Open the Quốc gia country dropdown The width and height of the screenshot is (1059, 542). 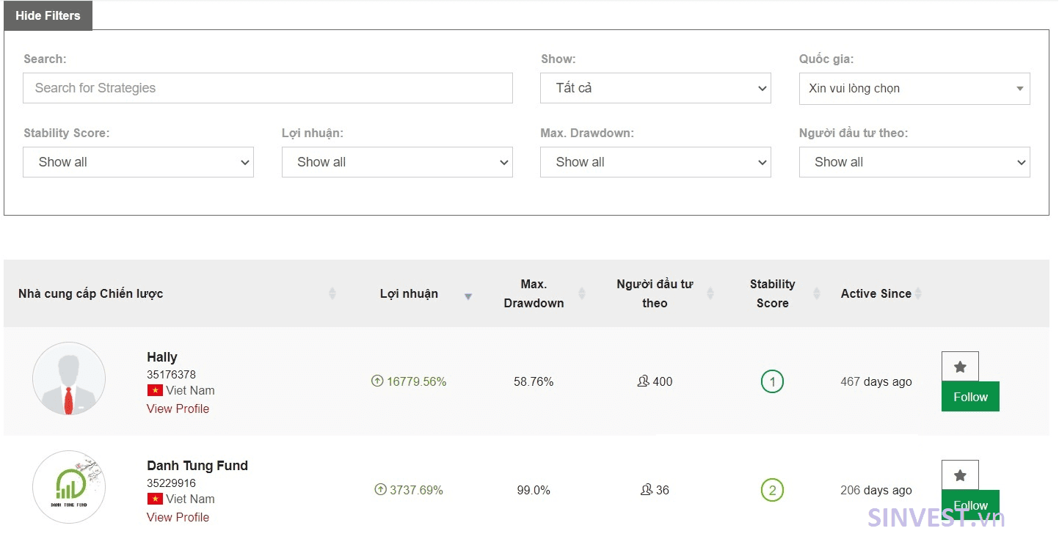[x=914, y=89]
